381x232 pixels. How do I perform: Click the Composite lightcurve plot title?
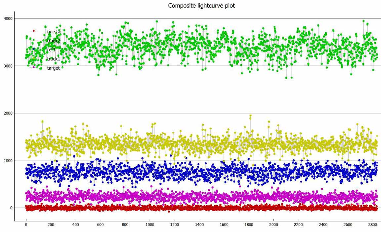(201, 6)
